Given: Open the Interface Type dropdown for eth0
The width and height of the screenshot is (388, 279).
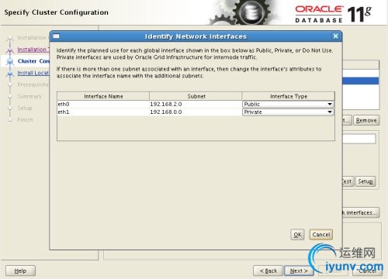Looking at the screenshot, I should [288, 104].
